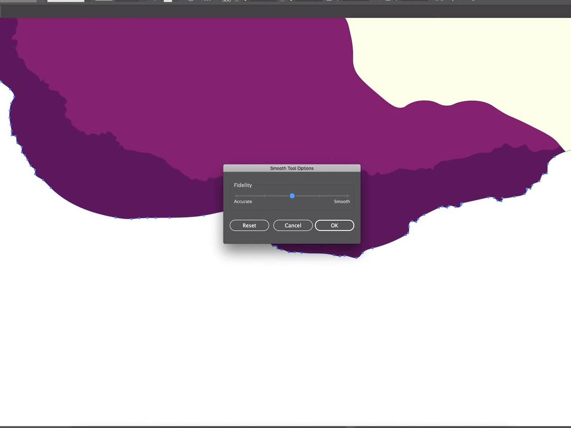571x428 pixels.
Task: Click the blue Fidelity slider handle
Action: pos(292,196)
